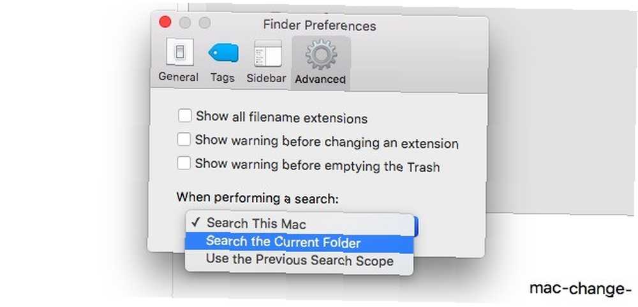The height and width of the screenshot is (307, 638).
Task: Toggle warning before emptying the Trash
Action: pos(184,164)
